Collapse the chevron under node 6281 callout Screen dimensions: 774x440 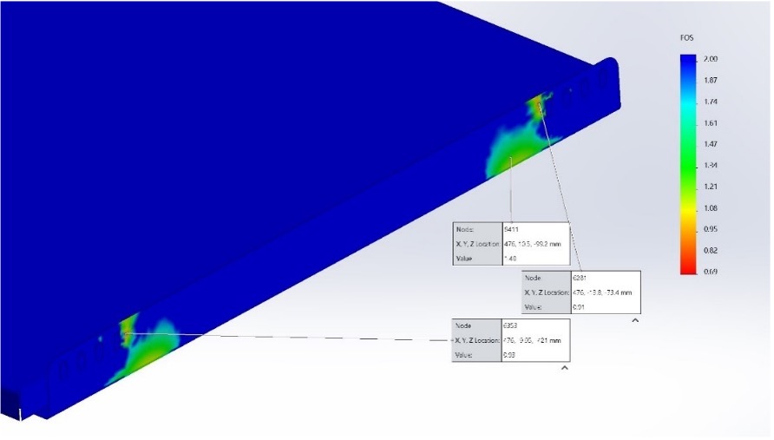click(635, 321)
